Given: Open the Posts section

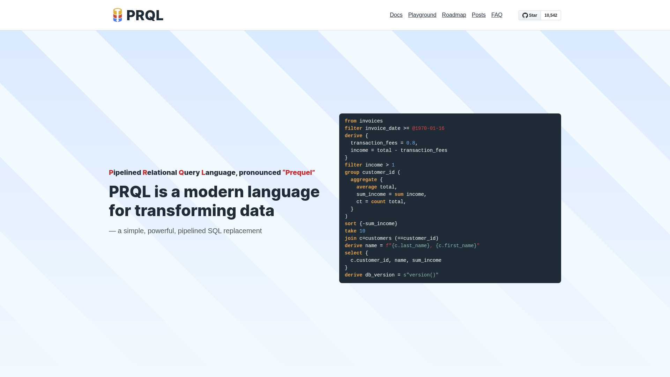Looking at the screenshot, I should [478, 15].
